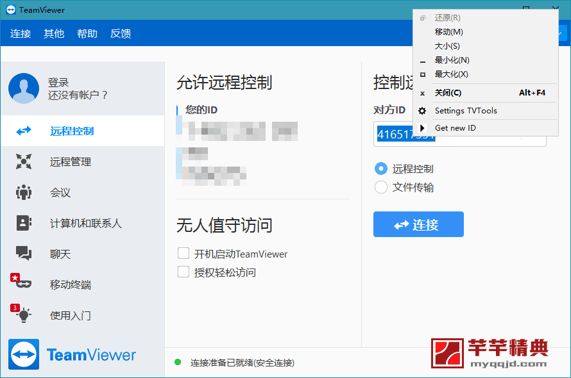
Task: Switch to the 会议 sidebar tab
Action: point(83,192)
